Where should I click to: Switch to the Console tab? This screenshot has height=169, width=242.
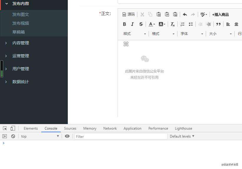51,128
